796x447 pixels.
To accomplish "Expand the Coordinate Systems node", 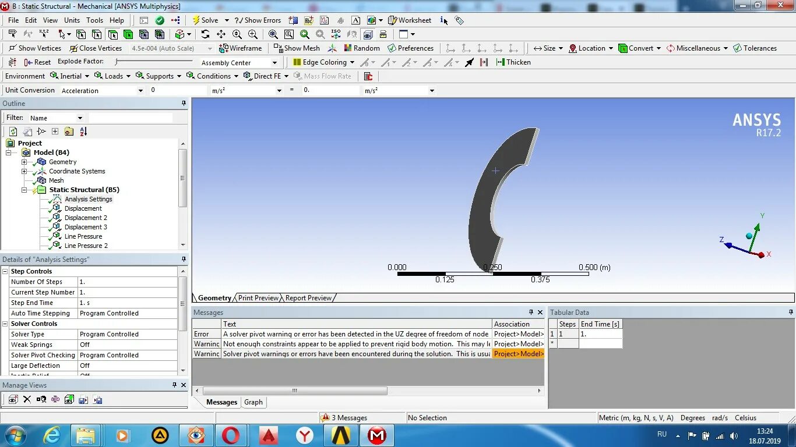I will (x=24, y=171).
